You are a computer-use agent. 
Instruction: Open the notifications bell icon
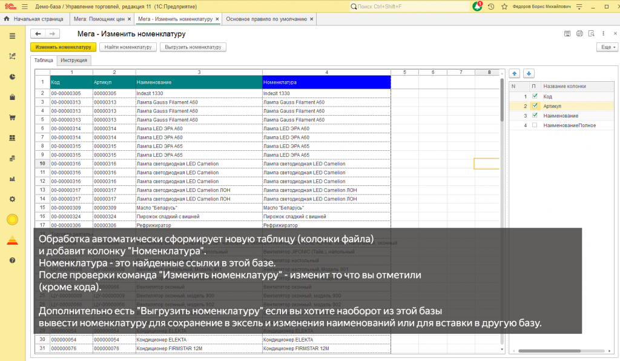point(478,7)
